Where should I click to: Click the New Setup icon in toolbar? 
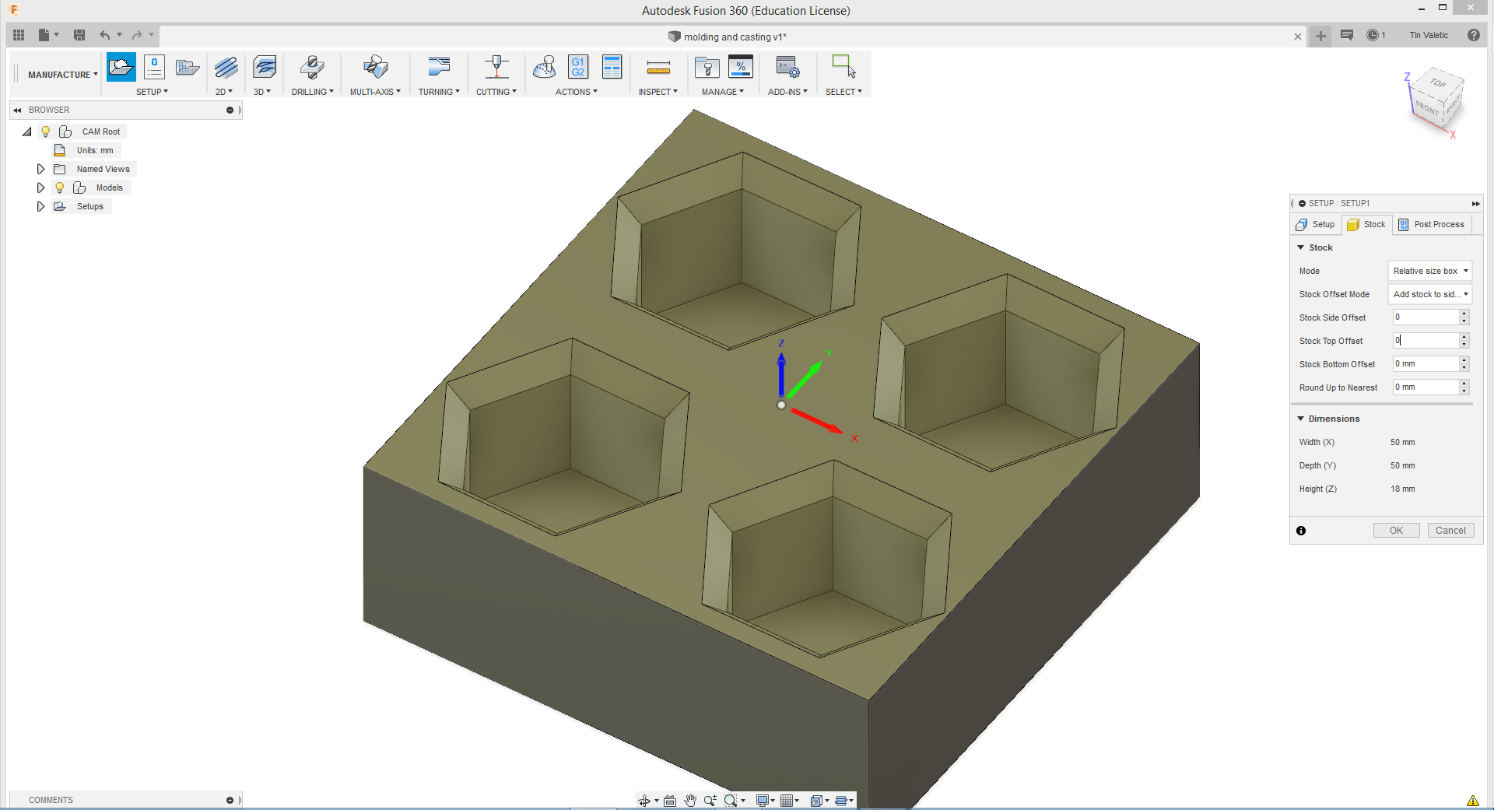pyautogui.click(x=121, y=67)
